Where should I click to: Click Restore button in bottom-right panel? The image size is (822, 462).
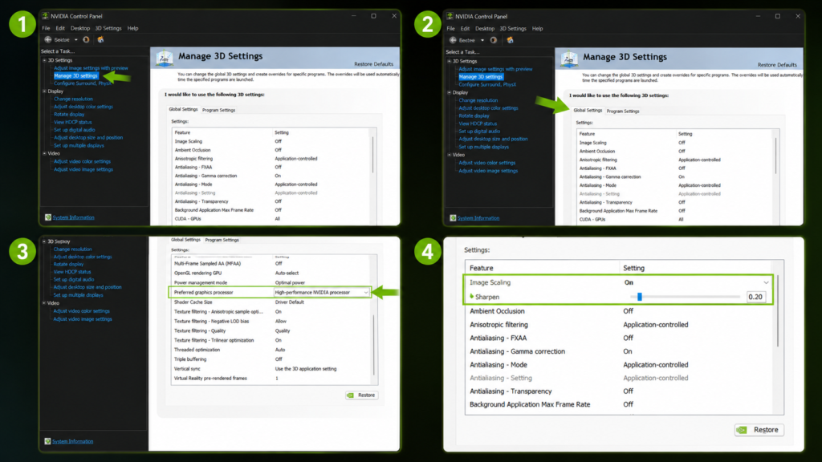pos(759,430)
